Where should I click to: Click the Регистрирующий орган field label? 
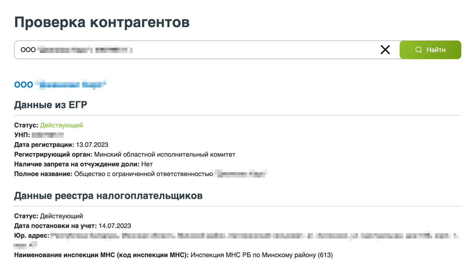[x=53, y=154]
